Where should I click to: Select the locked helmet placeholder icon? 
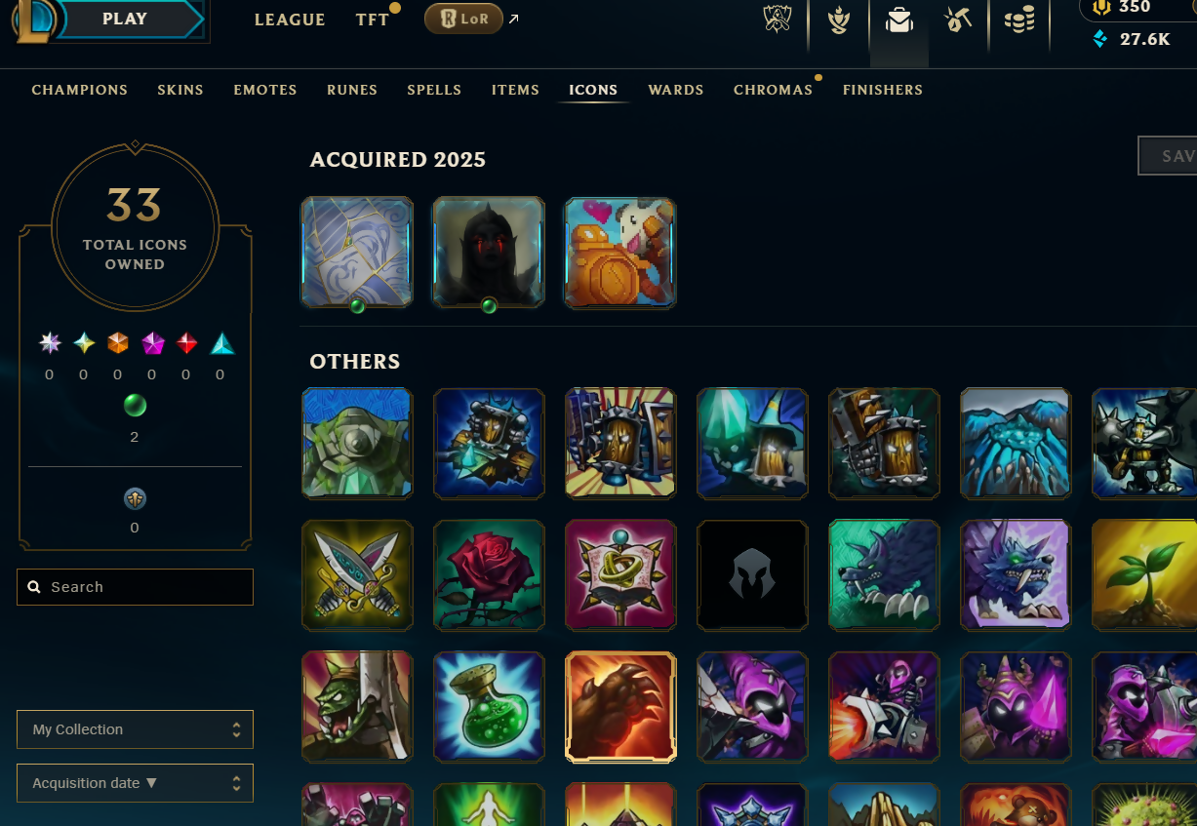(752, 574)
